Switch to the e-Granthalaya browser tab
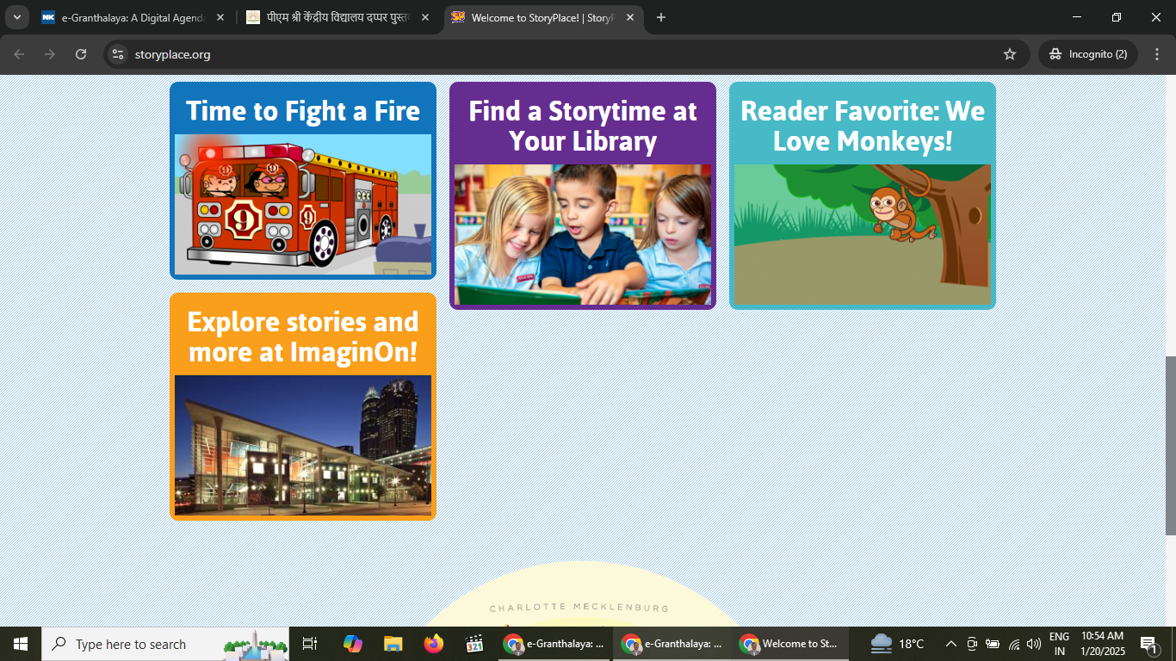The height and width of the screenshot is (661, 1176). click(133, 17)
